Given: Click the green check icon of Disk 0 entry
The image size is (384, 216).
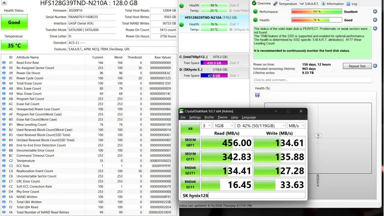Looking at the screenshot, I should [181, 6].
